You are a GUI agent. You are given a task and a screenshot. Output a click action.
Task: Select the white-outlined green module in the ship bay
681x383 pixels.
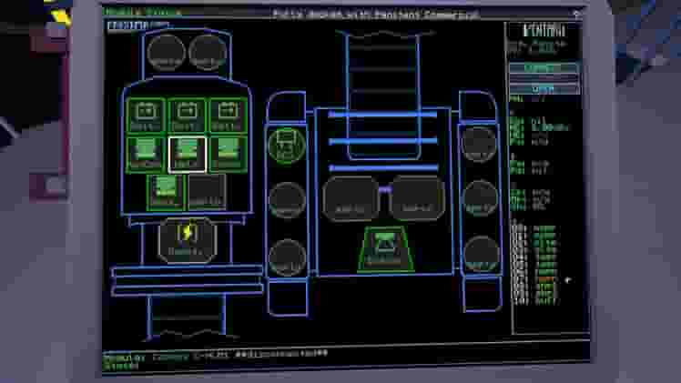(188, 155)
